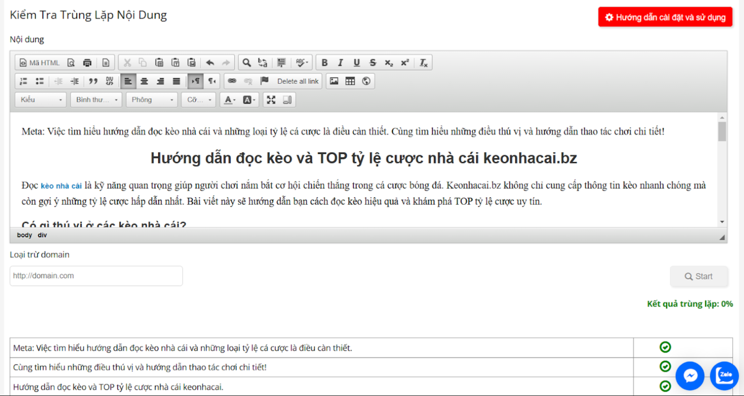744x396 pixels.
Task: Click the Remove Format icon
Action: (x=423, y=63)
